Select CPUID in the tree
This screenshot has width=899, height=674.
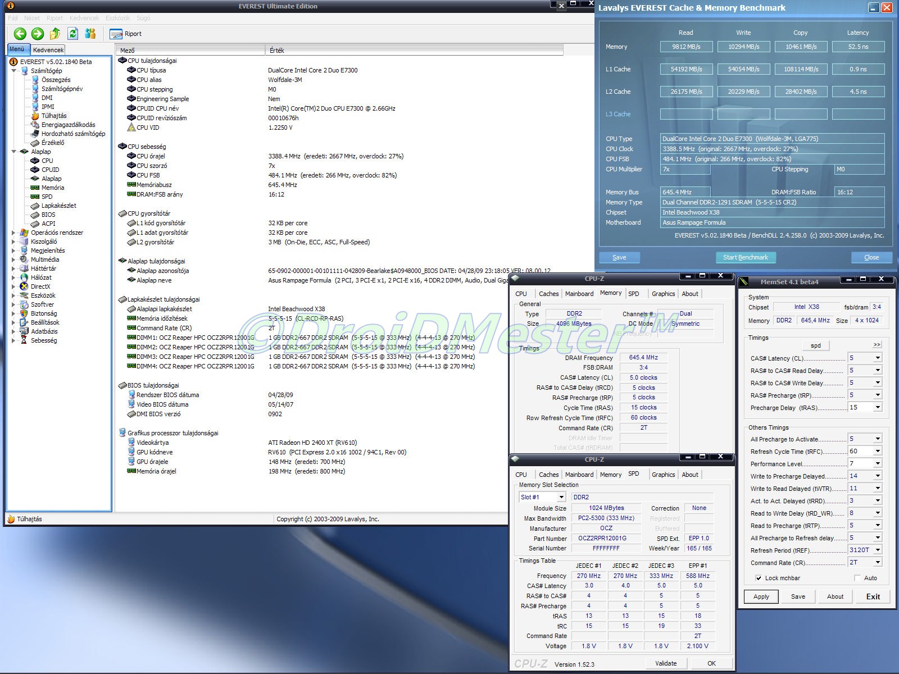(x=50, y=170)
